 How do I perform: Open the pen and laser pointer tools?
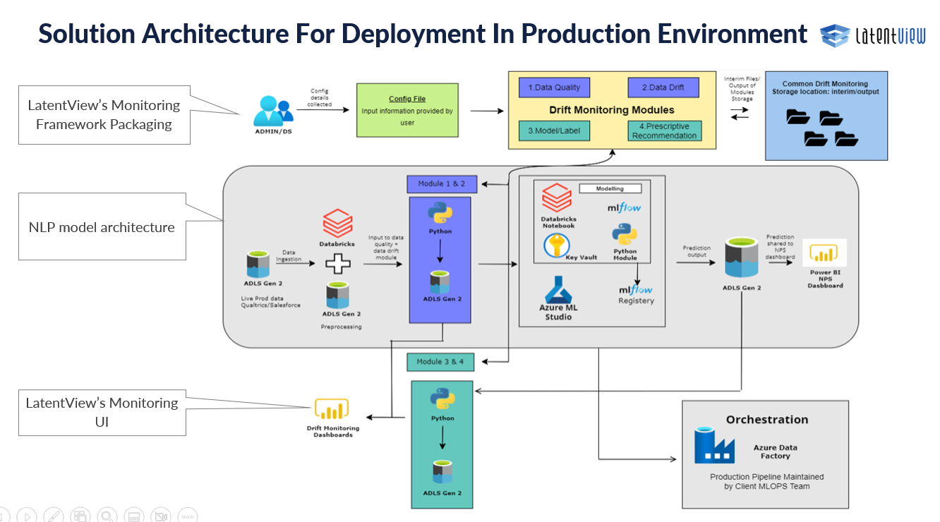coord(54,516)
